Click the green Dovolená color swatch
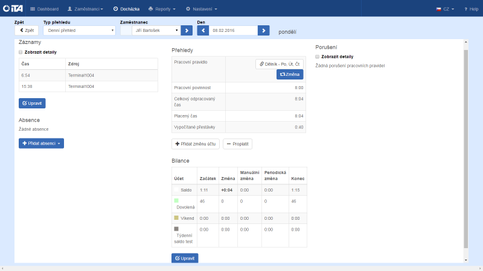Screen dimensions: 483x271 pos(176,200)
